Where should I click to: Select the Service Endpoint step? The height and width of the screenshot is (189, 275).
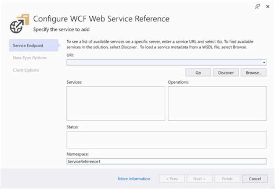click(34, 46)
